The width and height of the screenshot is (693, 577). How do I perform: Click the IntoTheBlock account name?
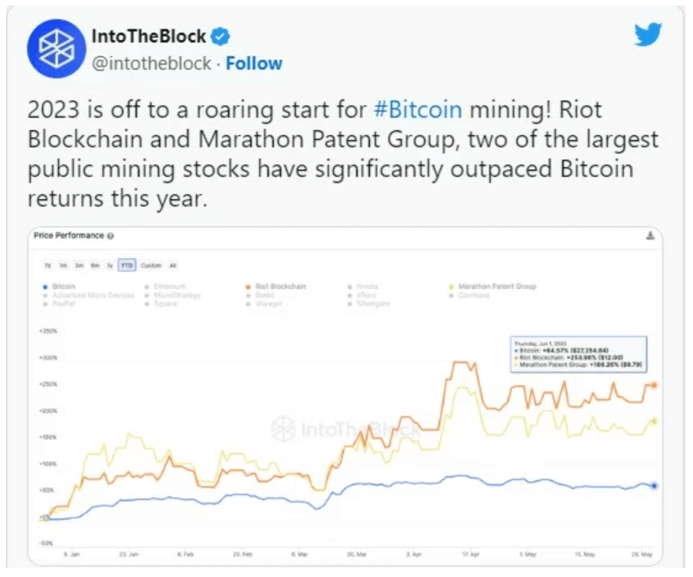tap(149, 36)
